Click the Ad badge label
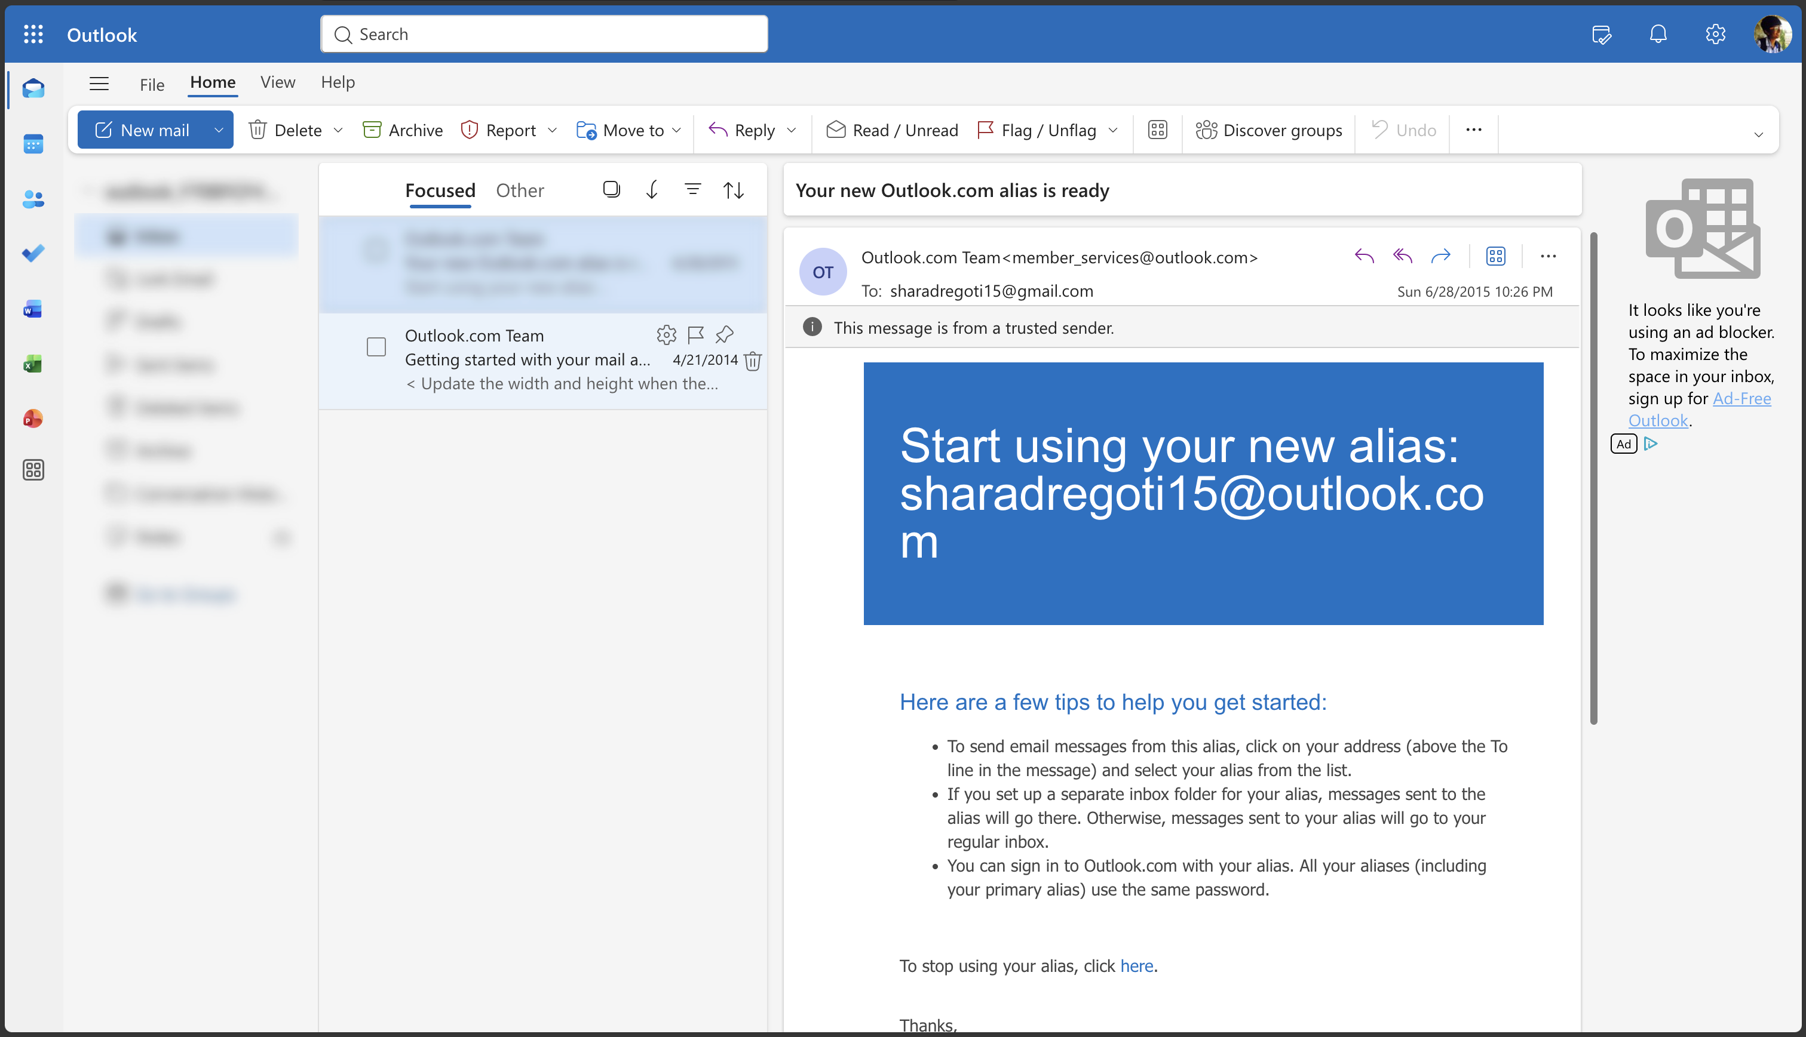1806x1037 pixels. tap(1624, 444)
